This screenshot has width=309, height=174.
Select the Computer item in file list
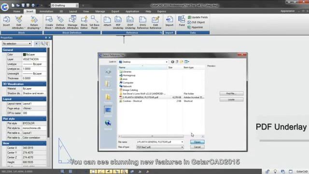click(126, 83)
